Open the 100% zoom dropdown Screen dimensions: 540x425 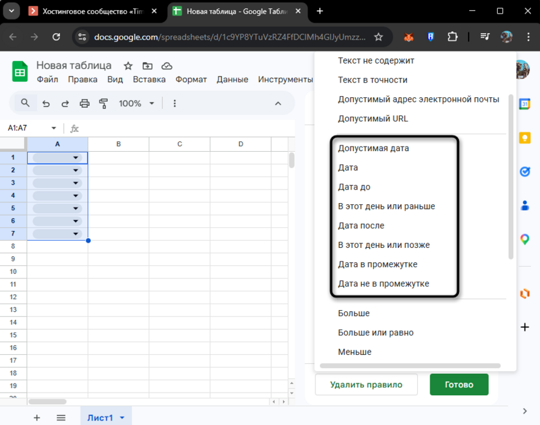pyautogui.click(x=136, y=103)
